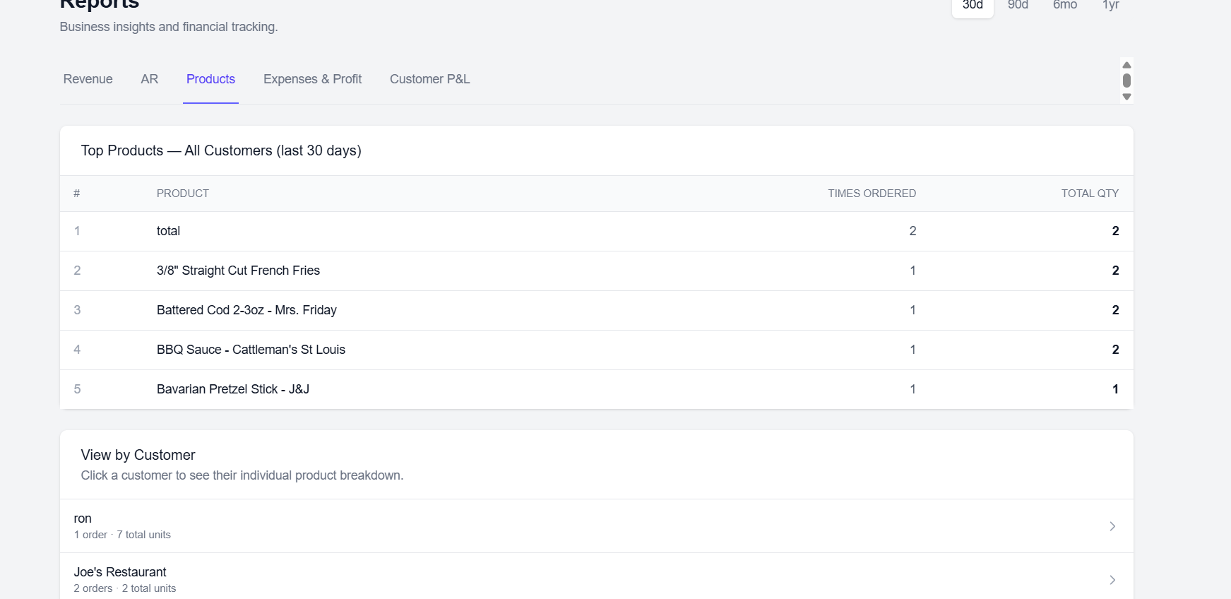Select the Battered Cod 2-3oz product row
Screen dimensions: 1231x599
pos(246,310)
